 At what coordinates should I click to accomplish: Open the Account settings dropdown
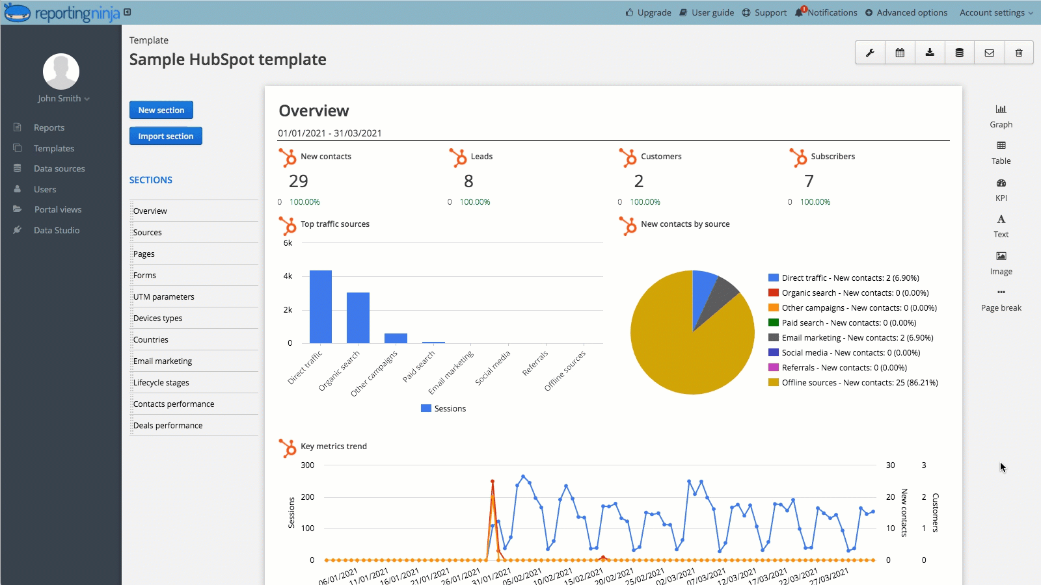995,12
